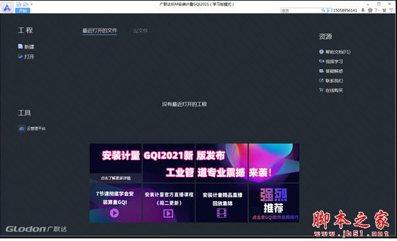Minimize the GQI2021 window
The width and height of the screenshot is (397, 241).
(x=368, y=4)
